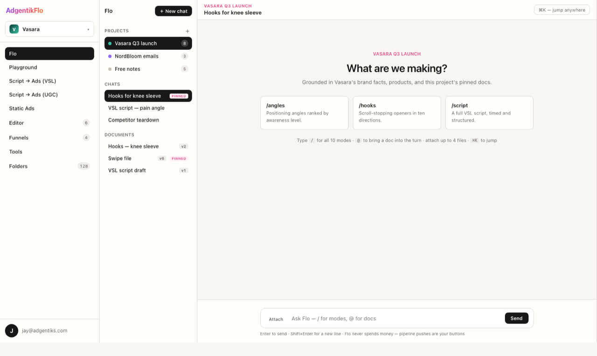Select Flo in the sidebar
597x356 pixels.
(x=49, y=54)
